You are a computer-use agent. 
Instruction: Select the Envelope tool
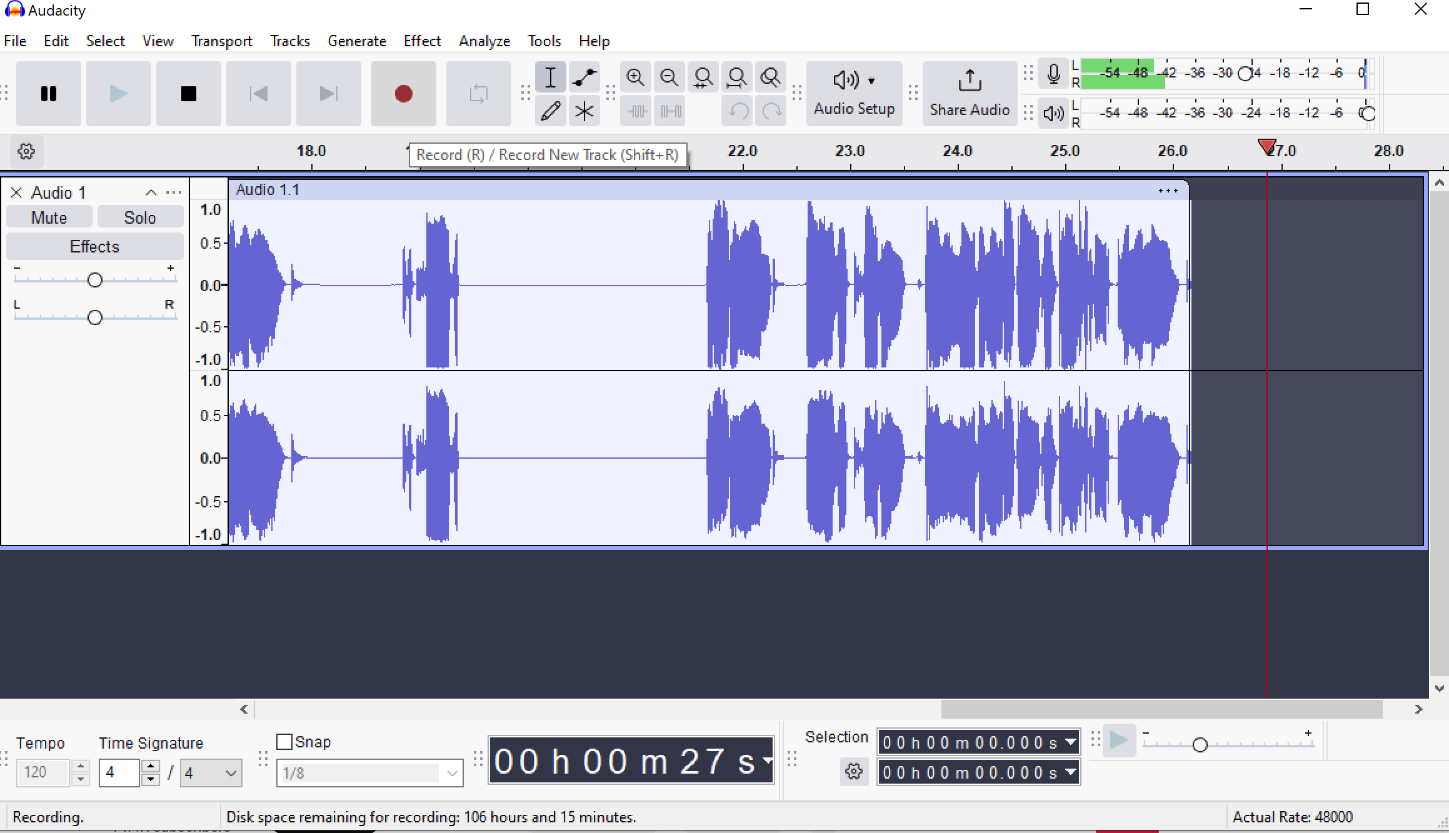584,77
